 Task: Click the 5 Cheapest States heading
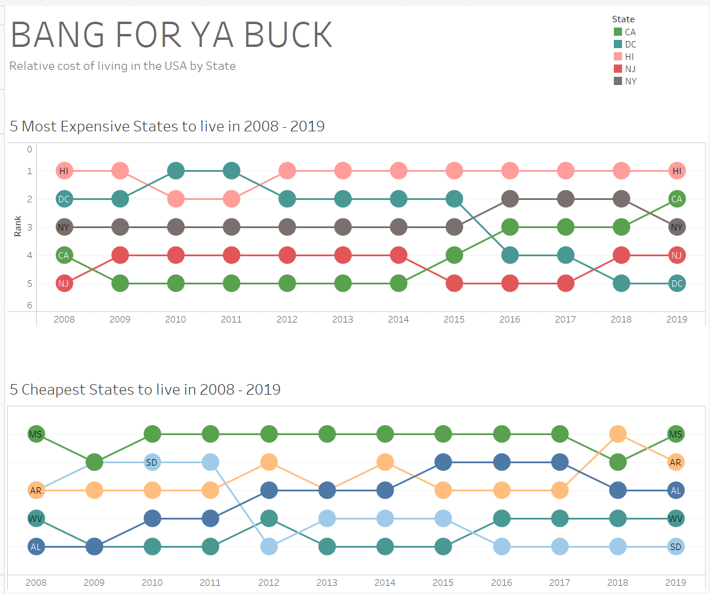pyautogui.click(x=145, y=390)
